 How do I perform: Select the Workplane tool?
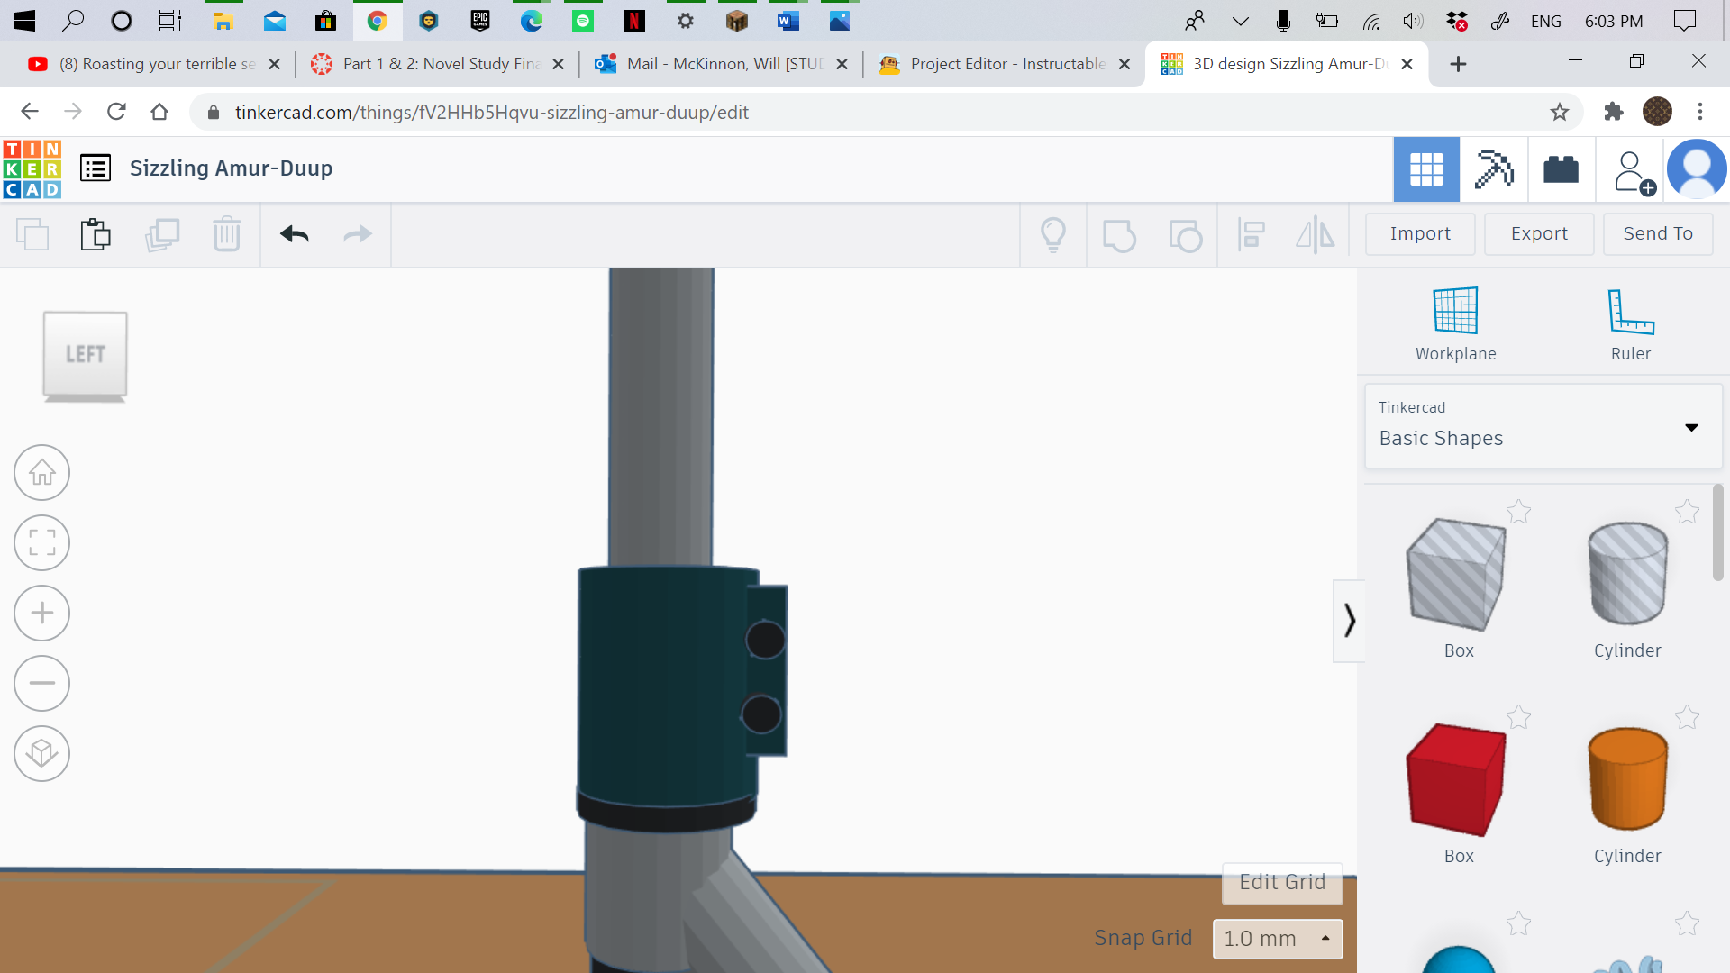(x=1455, y=324)
